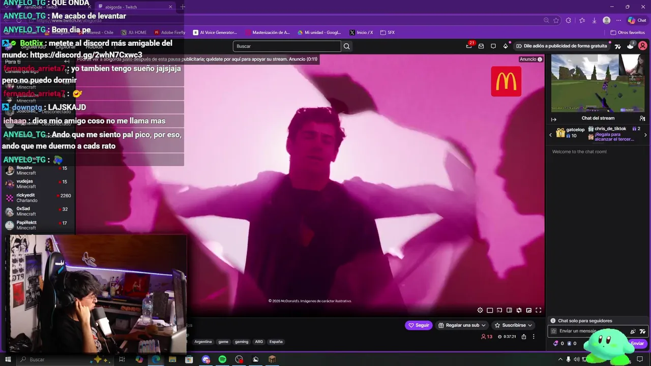Viewport: 651px width, 366px height.
Task: Open the Twitch whispers envelope icon
Action: tap(481, 46)
